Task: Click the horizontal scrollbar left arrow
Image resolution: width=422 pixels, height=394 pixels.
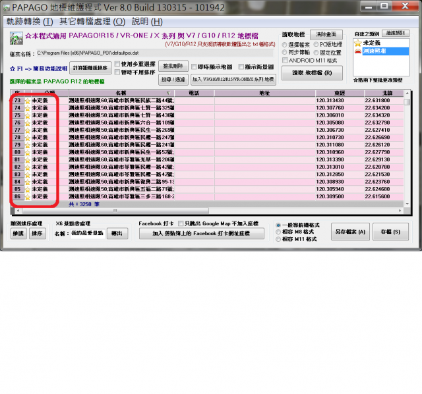Action: 18,211
